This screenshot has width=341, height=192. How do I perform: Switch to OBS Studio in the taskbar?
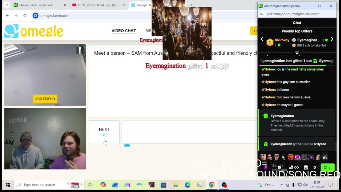pyautogui.click(x=224, y=185)
